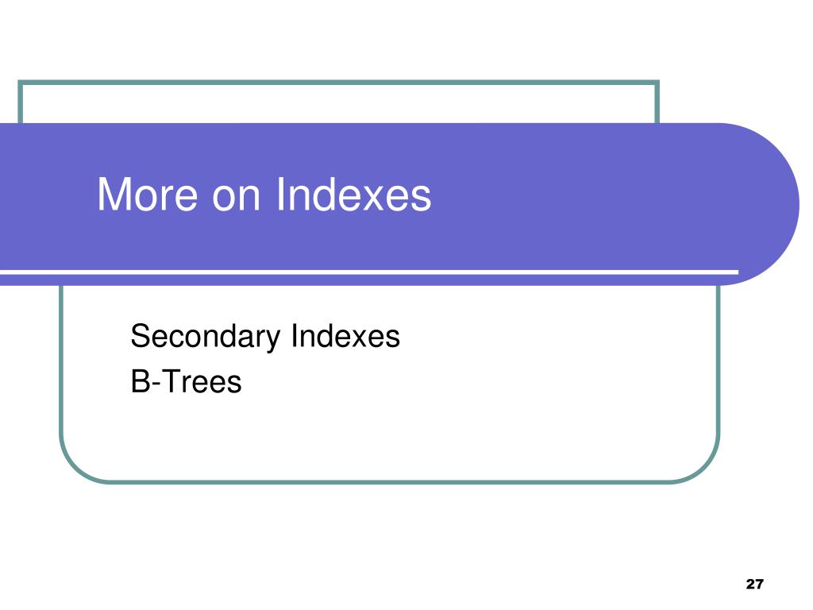
Task: Click the slide number 27
Action: [x=754, y=584]
